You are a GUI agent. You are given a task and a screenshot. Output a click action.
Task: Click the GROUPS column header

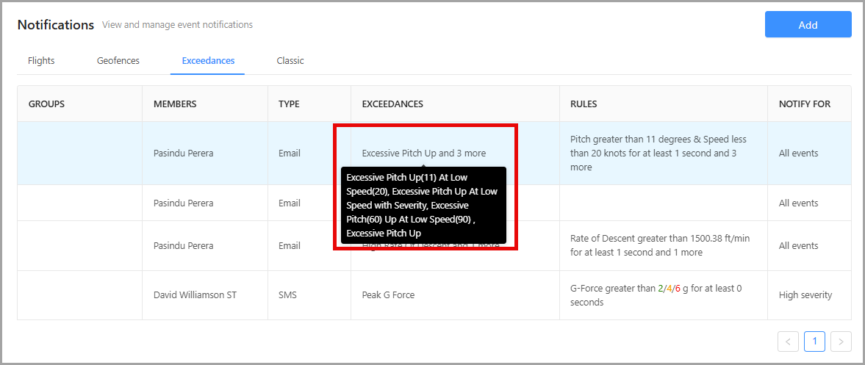tap(46, 104)
